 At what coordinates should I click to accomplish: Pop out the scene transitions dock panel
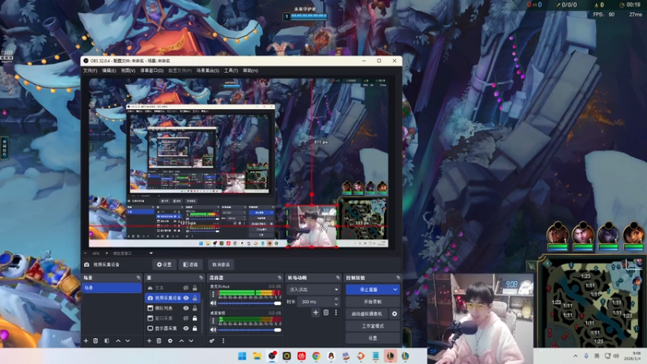click(x=338, y=277)
